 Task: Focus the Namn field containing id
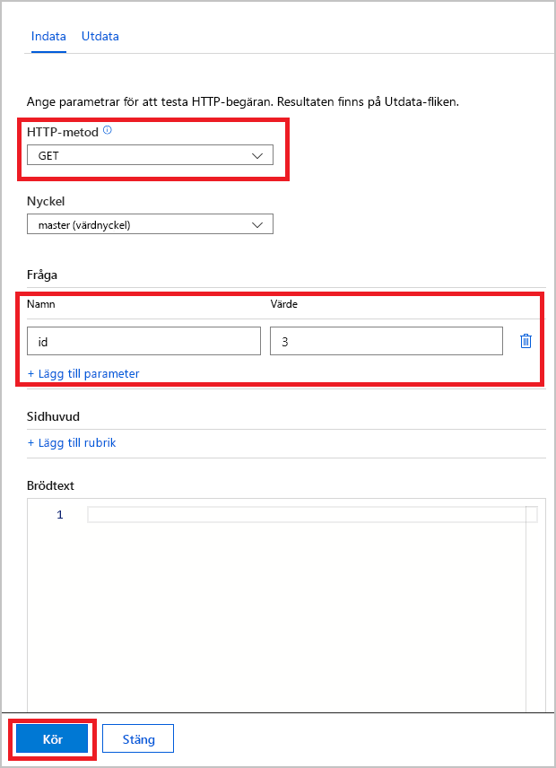143,341
